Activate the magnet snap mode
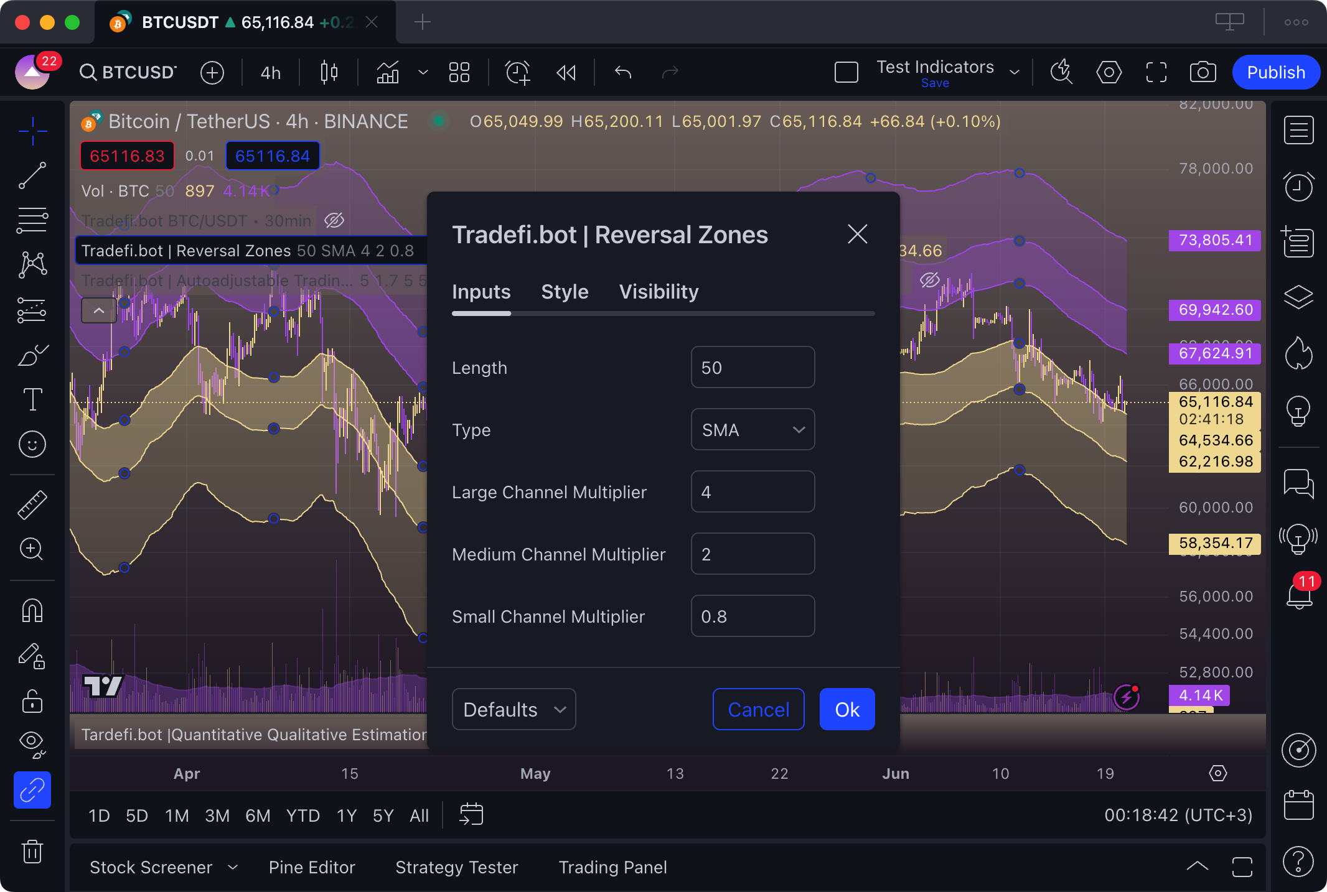 click(32, 610)
